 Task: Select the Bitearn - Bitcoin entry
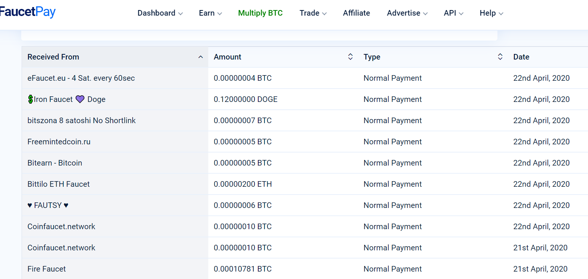55,163
